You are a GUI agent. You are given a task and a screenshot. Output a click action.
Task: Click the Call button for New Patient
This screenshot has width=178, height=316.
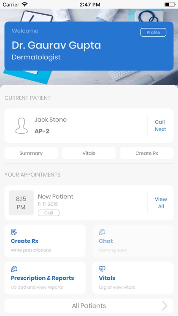tap(49, 213)
